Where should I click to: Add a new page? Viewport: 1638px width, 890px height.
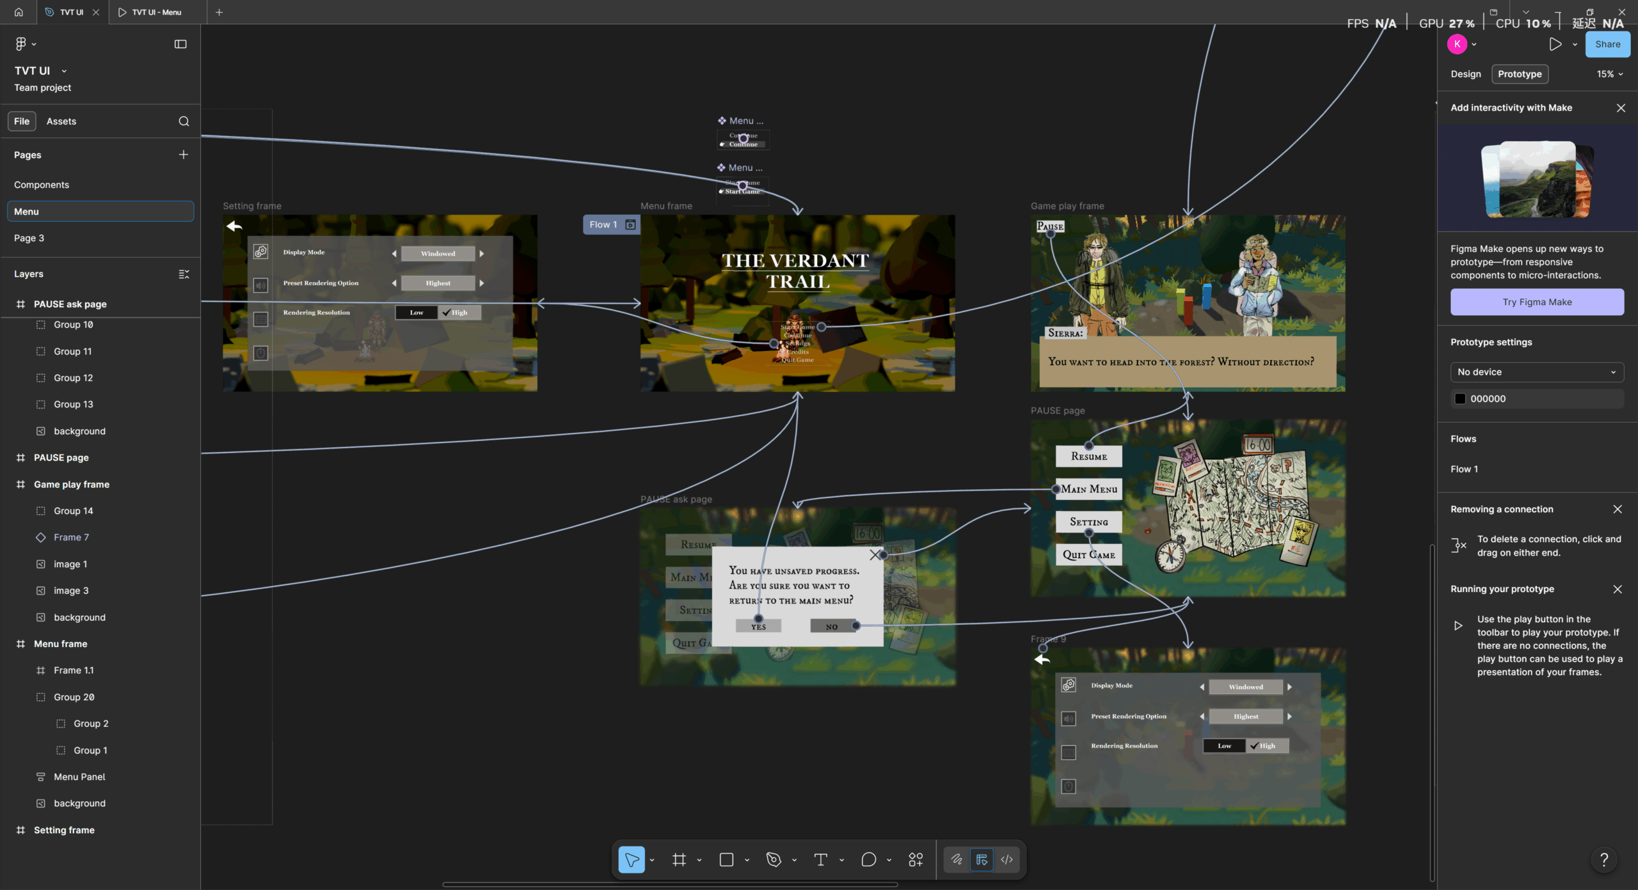coord(184,155)
